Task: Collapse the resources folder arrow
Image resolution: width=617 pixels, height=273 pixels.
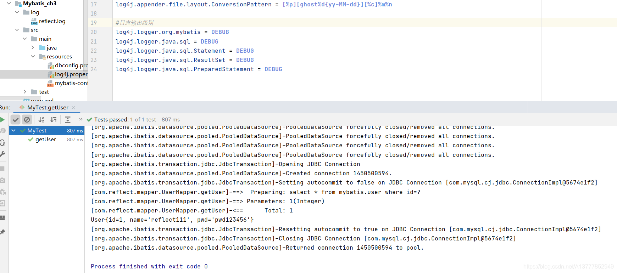Action: click(33, 56)
